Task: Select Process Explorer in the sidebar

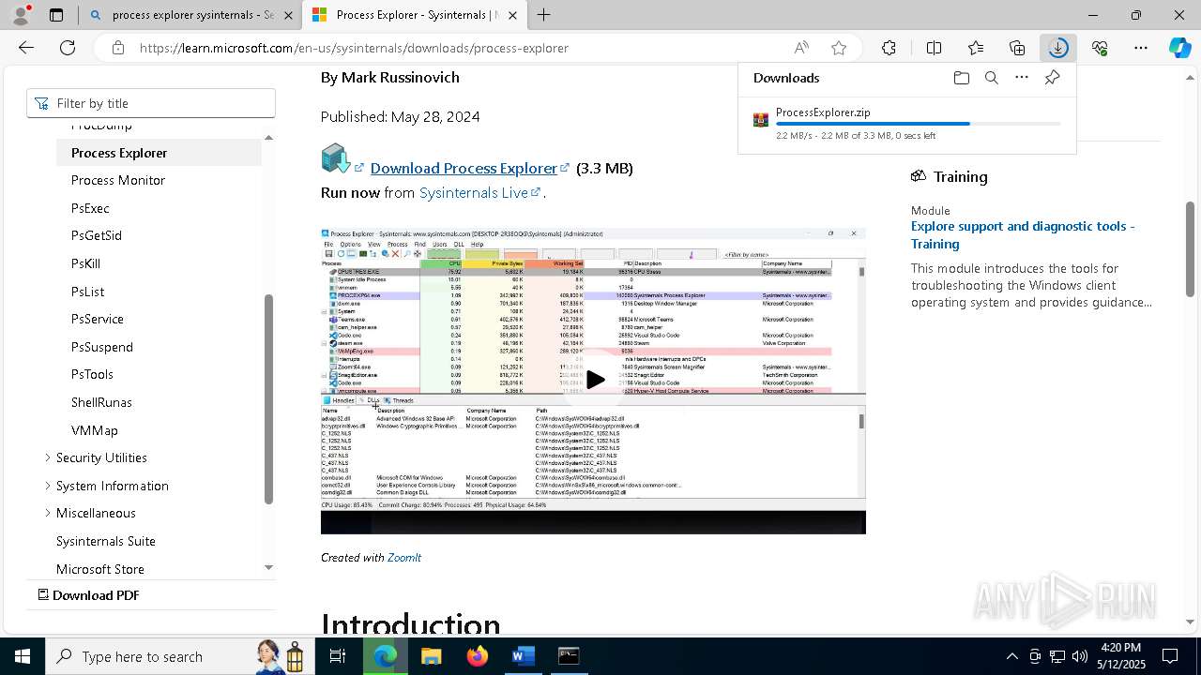Action: (160, 153)
